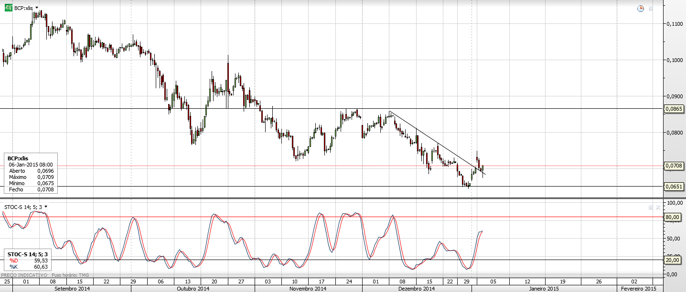Click the 80,00 overbought level label
This screenshot has width=686, height=292.
click(673, 217)
